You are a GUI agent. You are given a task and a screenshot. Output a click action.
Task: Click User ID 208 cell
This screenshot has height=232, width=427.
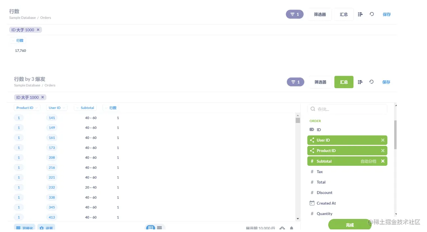[x=52, y=158]
